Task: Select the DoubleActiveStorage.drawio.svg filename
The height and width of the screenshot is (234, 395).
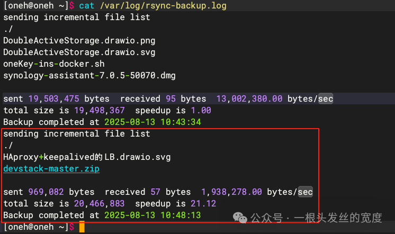Action: 79,52
